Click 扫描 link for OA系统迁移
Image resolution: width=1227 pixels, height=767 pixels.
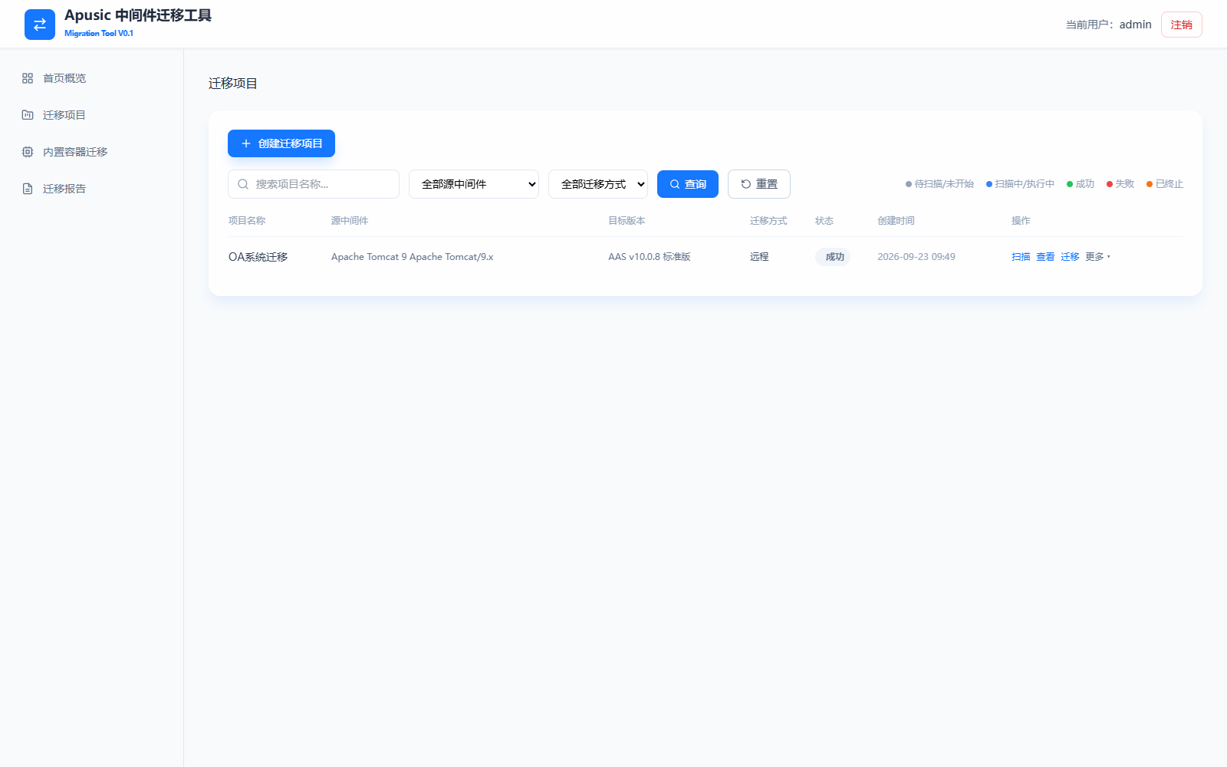[1021, 257]
